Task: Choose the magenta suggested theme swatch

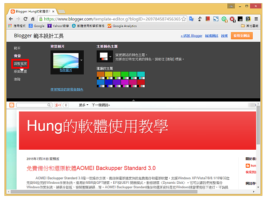Action: [x=125, y=83]
